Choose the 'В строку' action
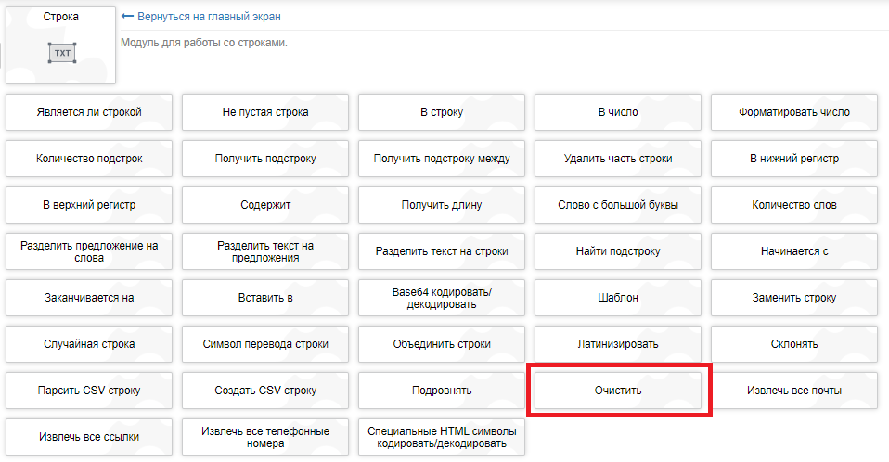The height and width of the screenshot is (462, 889). (442, 112)
